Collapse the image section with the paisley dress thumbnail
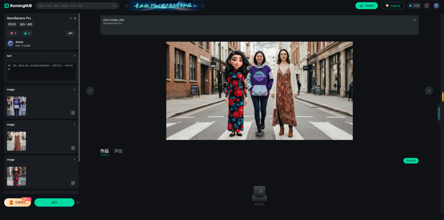Image resolution: width=444 pixels, height=220 pixels. tap(74, 124)
